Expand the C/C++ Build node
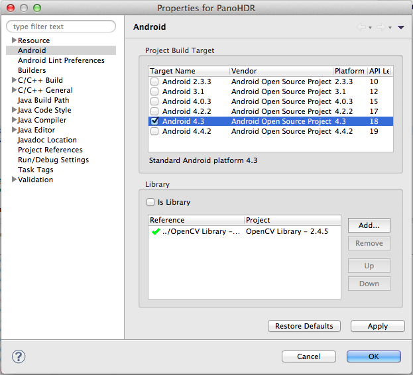 pos(14,80)
